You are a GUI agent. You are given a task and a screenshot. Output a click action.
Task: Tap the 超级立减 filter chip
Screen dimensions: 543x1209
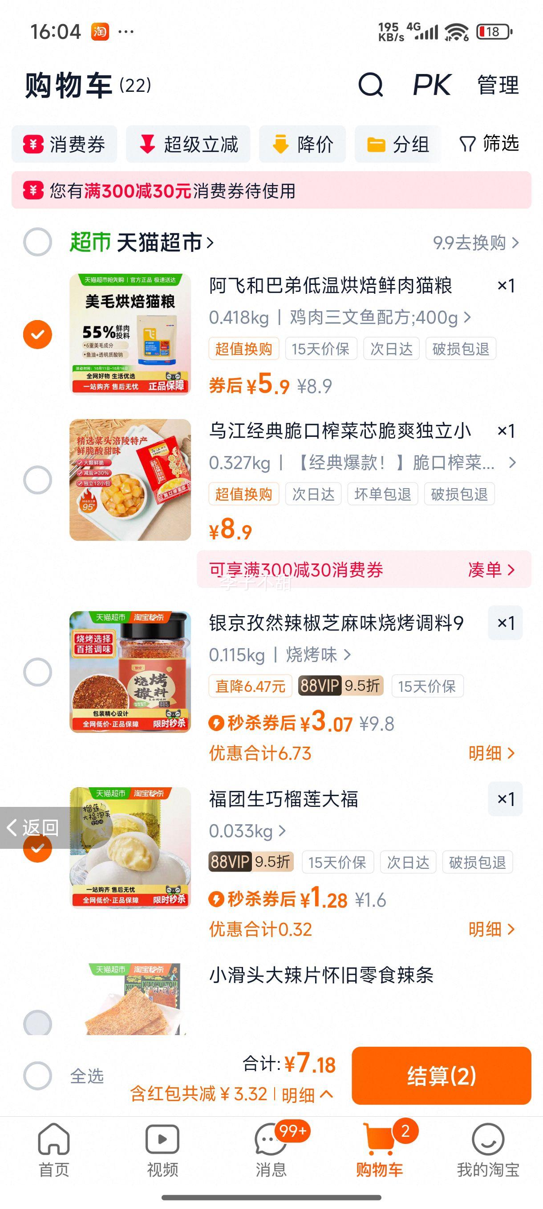coord(188,144)
